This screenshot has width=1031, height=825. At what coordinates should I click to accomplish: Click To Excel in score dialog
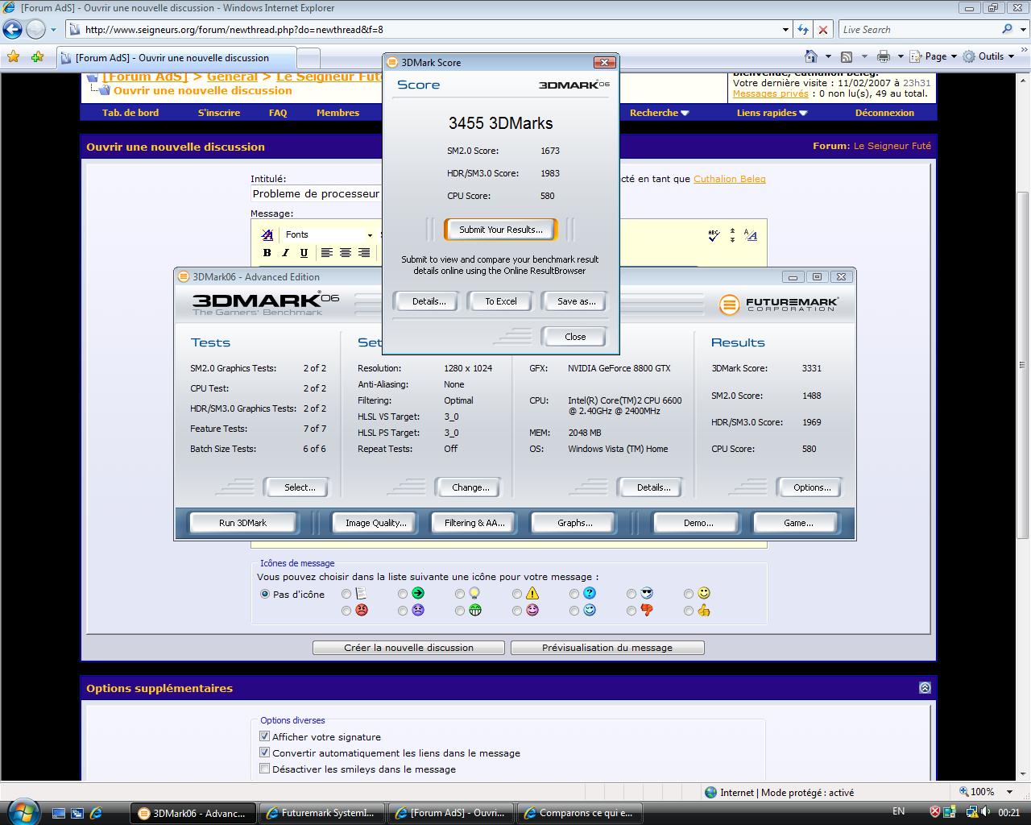point(501,301)
